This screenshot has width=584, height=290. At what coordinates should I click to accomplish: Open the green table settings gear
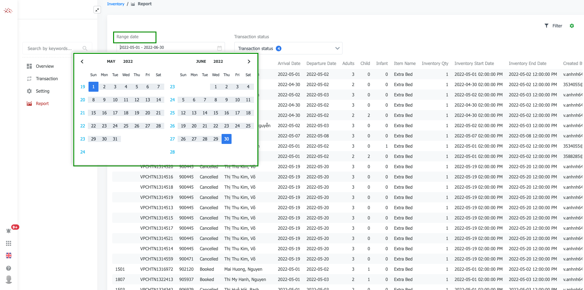pyautogui.click(x=572, y=26)
